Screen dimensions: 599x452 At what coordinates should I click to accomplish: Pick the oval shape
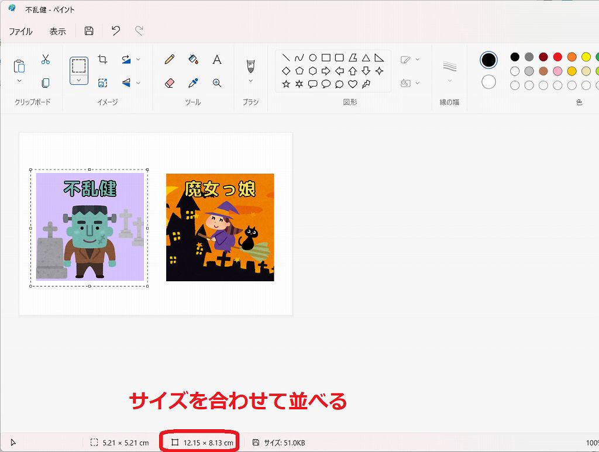312,58
